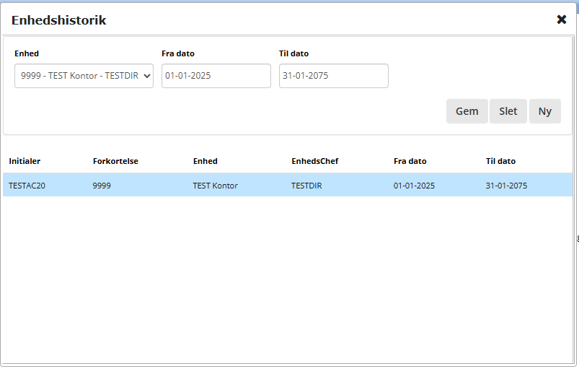The image size is (579, 369).
Task: Click the Fra dato input field
Action: tap(216, 76)
